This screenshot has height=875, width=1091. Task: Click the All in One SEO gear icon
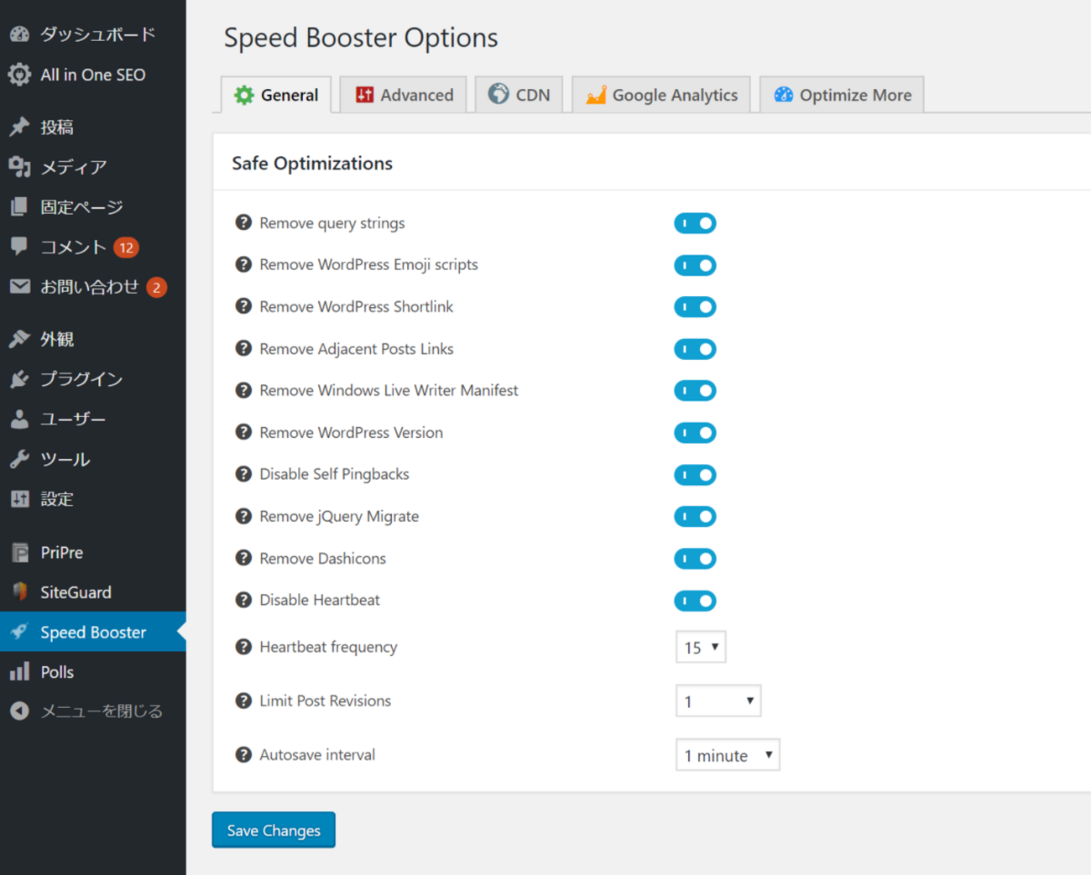20,75
